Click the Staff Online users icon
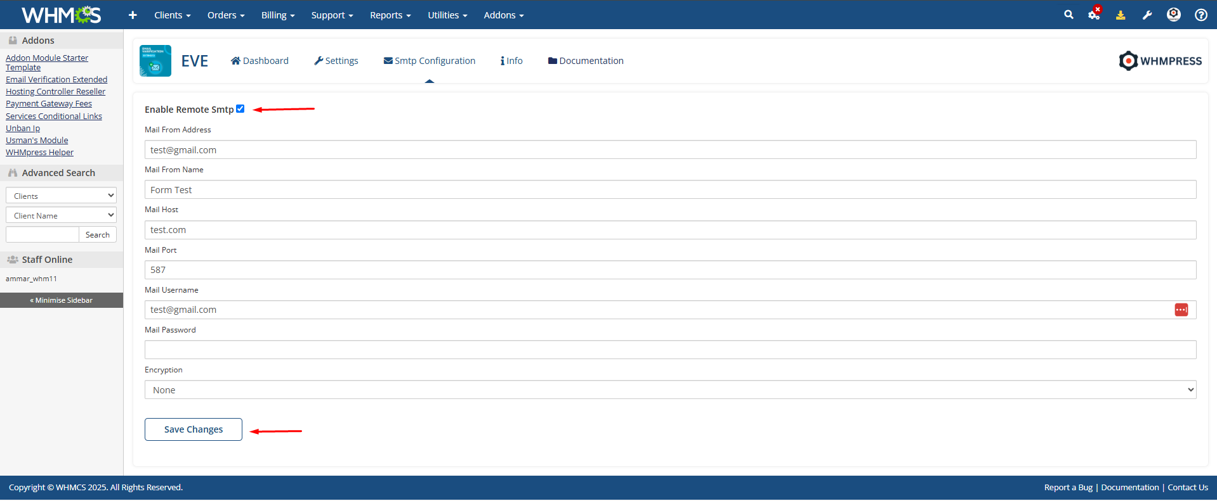 point(13,259)
